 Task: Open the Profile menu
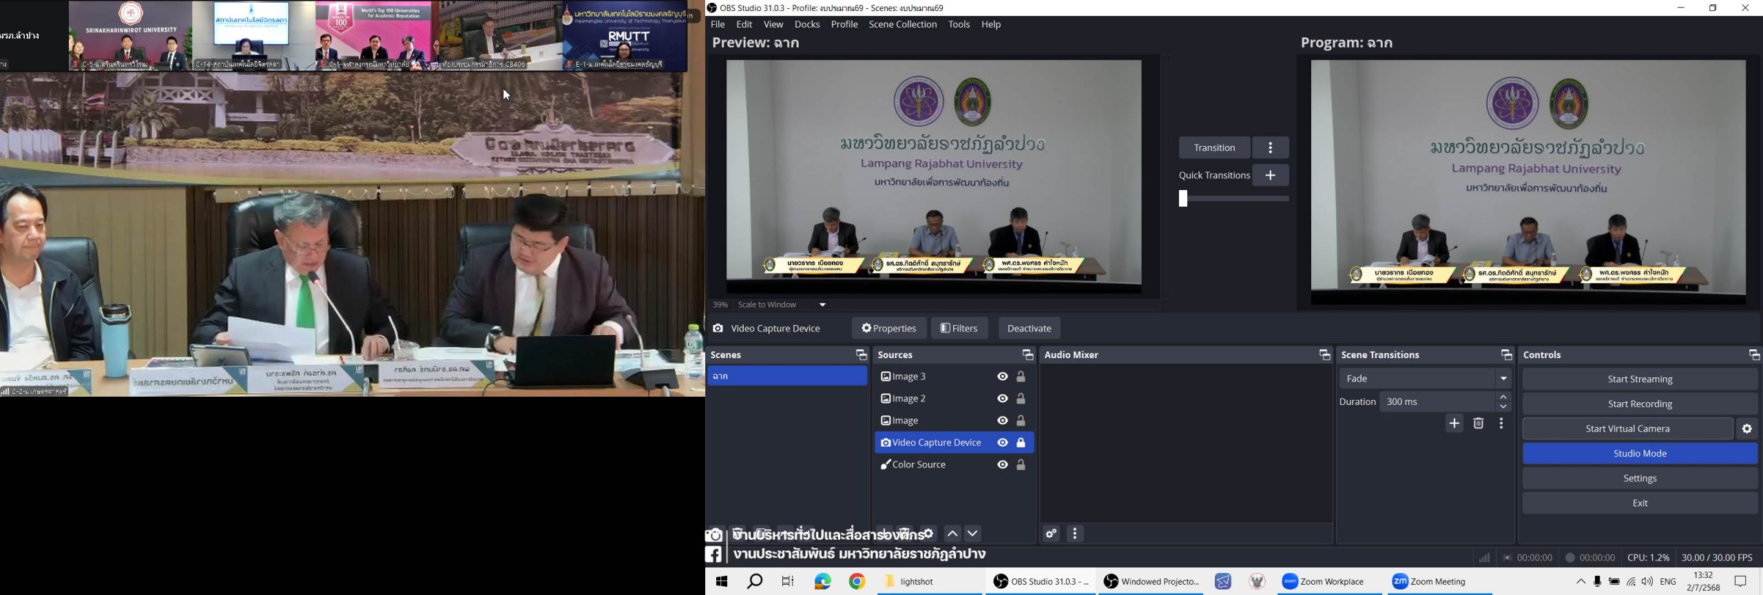[x=844, y=24]
